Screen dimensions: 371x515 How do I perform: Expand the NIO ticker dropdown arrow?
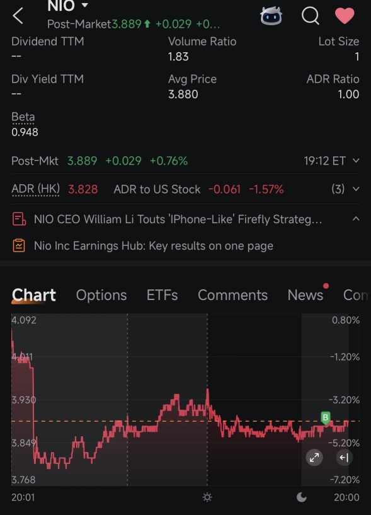point(84,5)
